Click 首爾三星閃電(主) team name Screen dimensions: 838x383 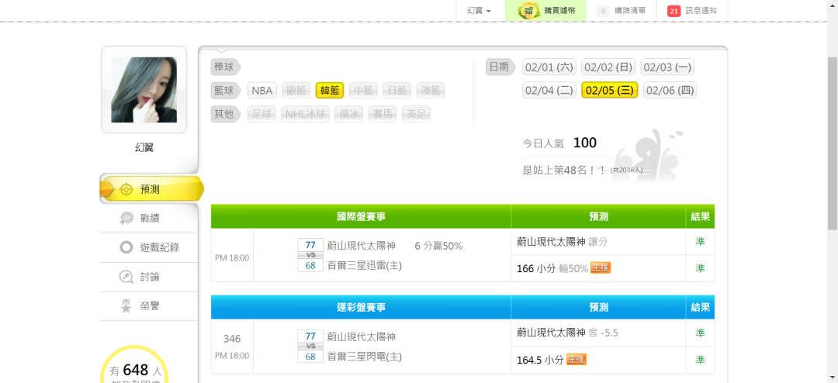pos(365,357)
